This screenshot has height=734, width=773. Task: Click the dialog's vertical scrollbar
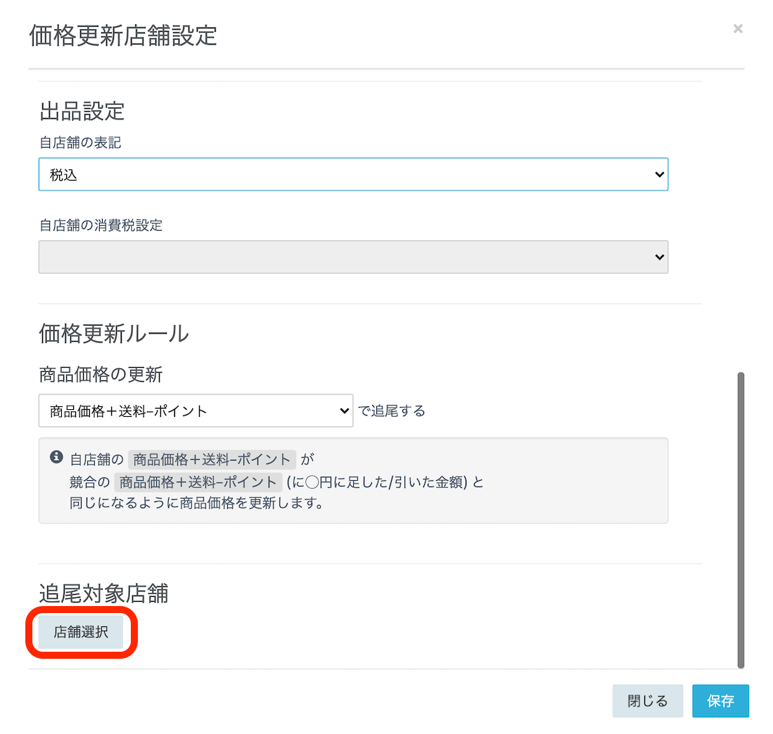[x=740, y=520]
